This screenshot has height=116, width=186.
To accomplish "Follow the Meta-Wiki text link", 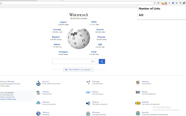I will (145, 113).
